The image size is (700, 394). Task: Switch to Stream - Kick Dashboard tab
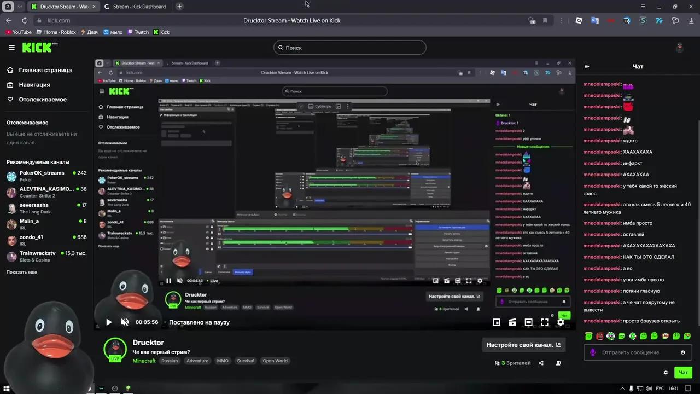[x=135, y=7]
